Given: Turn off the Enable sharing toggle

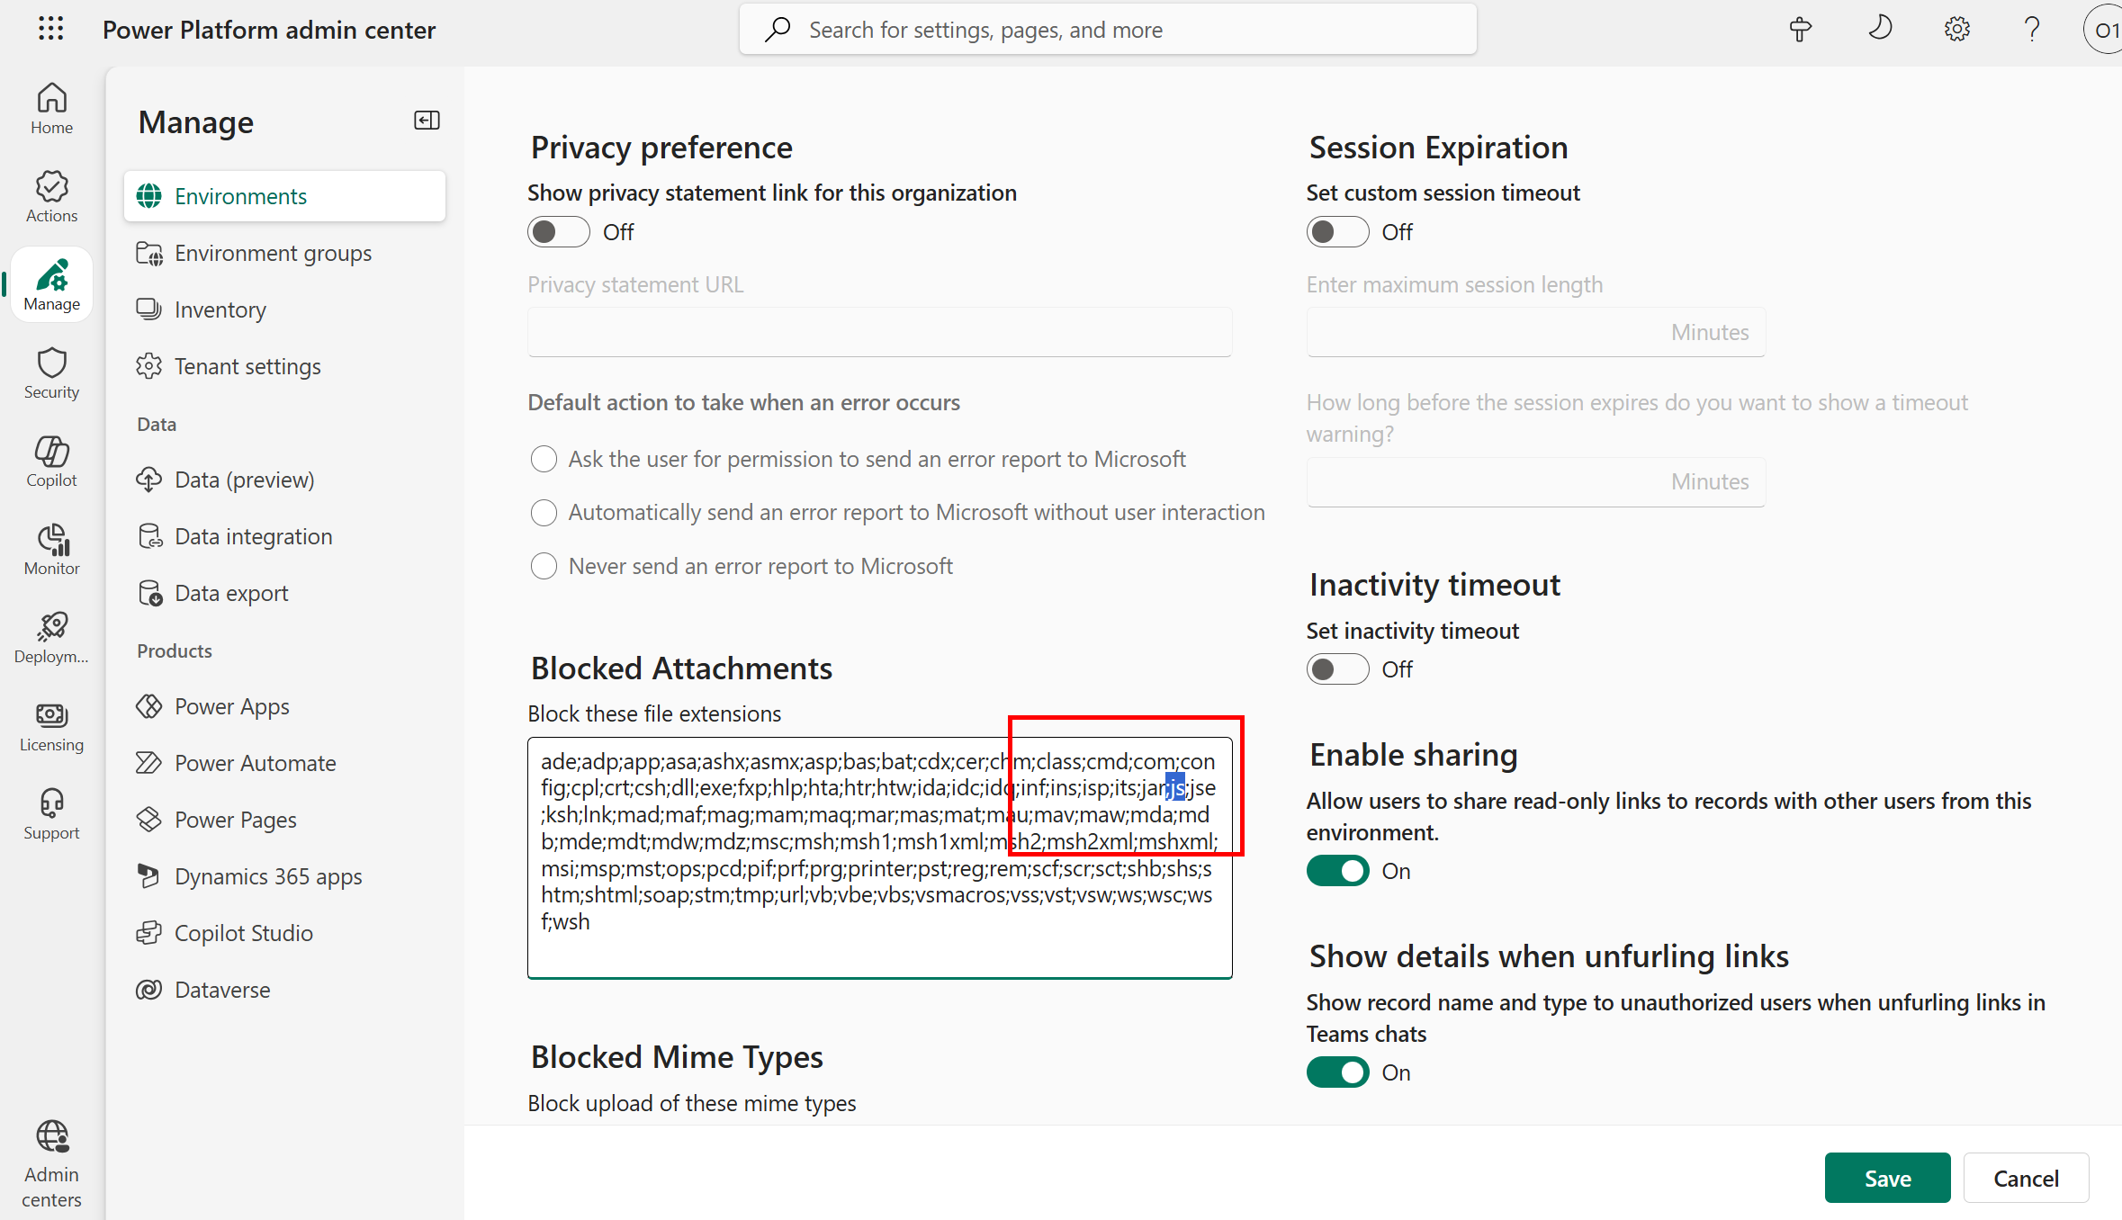Looking at the screenshot, I should click(1337, 870).
